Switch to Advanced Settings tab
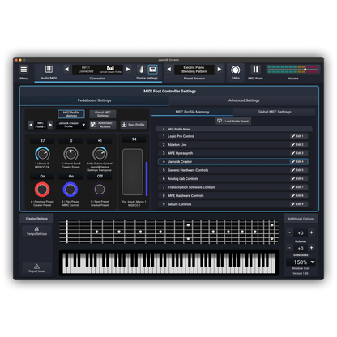Screen dimensions: 337x337 [x=244, y=100]
